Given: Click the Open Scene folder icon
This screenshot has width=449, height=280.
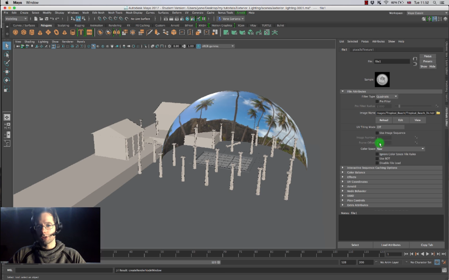Looking at the screenshot, I should tap(41, 19).
